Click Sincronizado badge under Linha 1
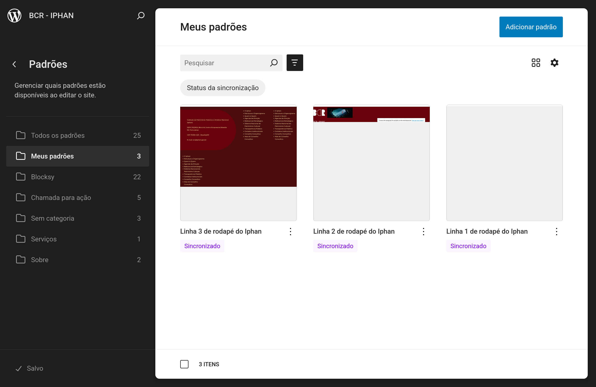The width and height of the screenshot is (596, 387). tap(468, 246)
